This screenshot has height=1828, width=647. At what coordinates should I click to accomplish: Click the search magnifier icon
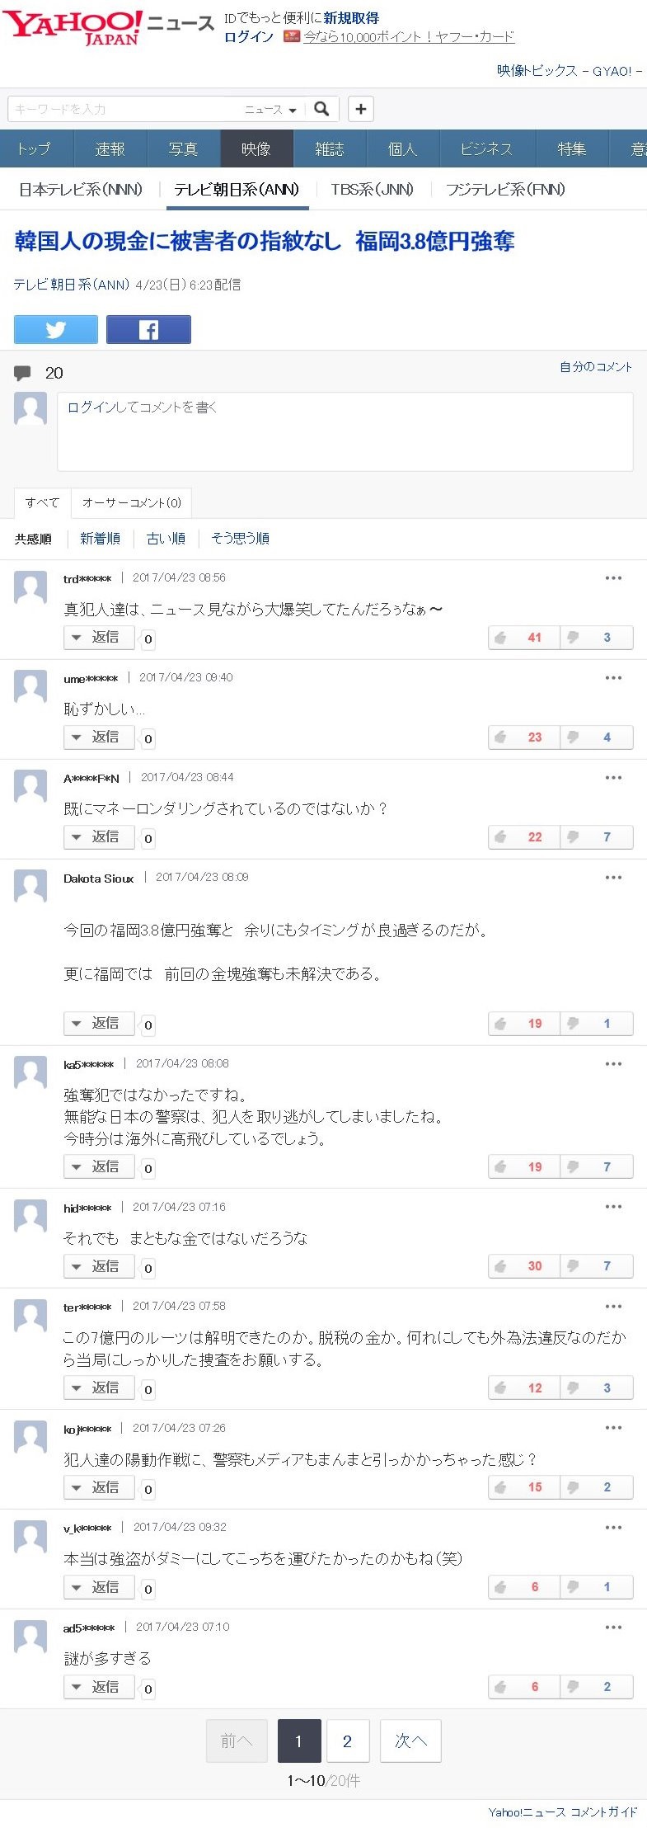tap(322, 109)
